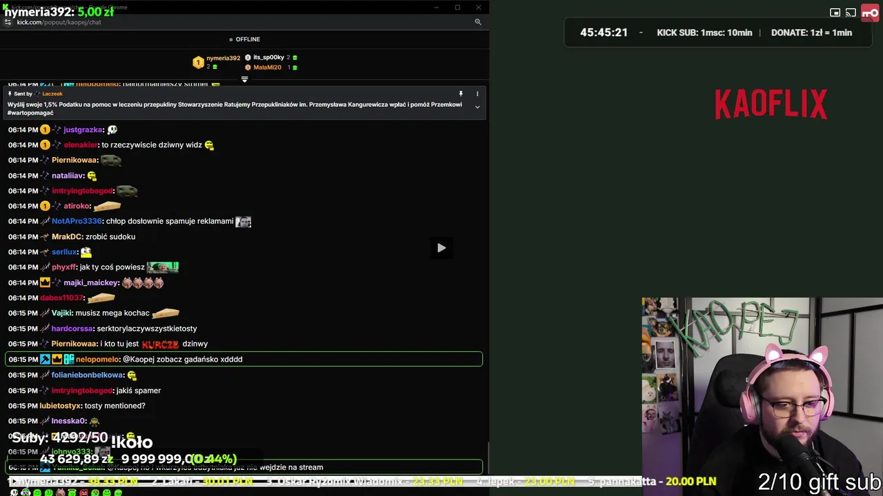This screenshot has width=883, height=496.
Task: Click username elenakier in chat
Action: [x=81, y=145]
